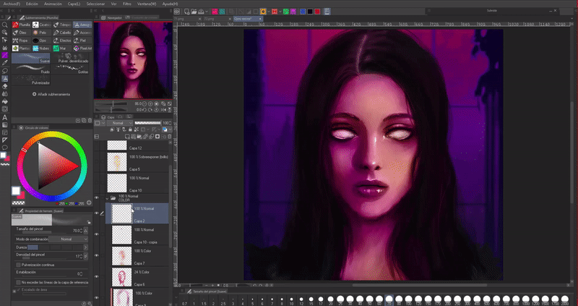Select the Eraser tool
This screenshot has width=578, height=306.
click(5, 85)
